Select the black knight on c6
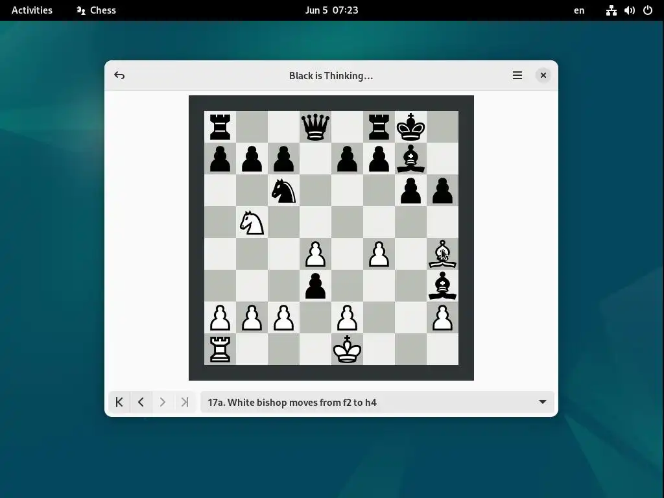 click(284, 190)
